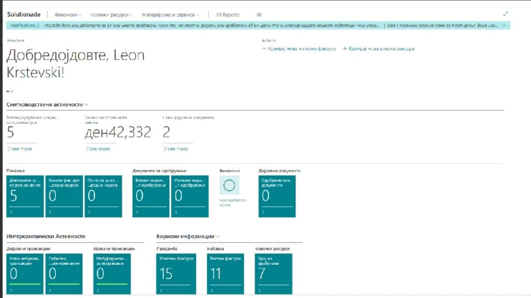Open the 'со рок до денес' tile showing 5
The height and width of the screenshot is (298, 531).
coord(25,196)
